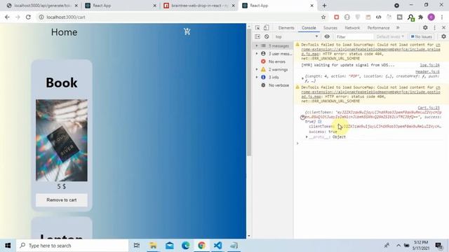Click the red square extension icon
449x252 pixels.
(x=337, y=17)
